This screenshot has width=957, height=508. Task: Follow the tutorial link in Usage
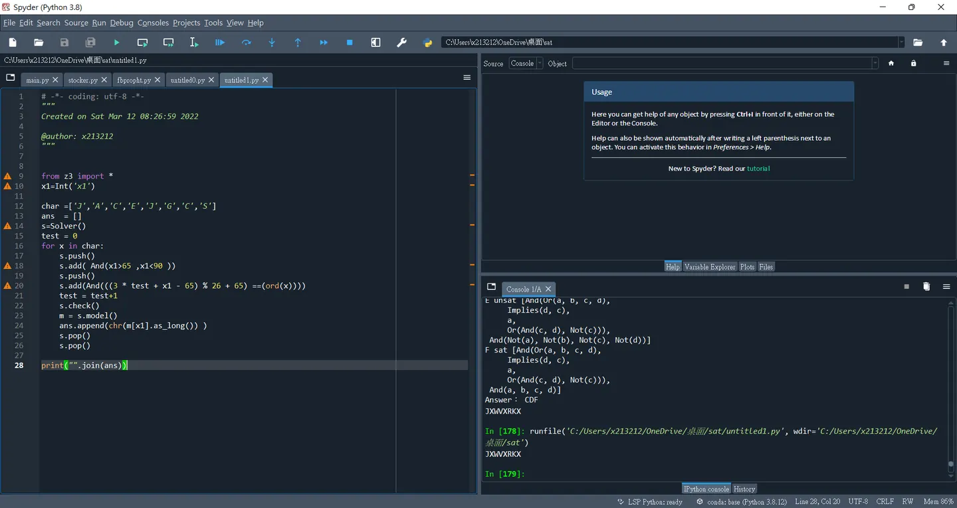tap(758, 169)
